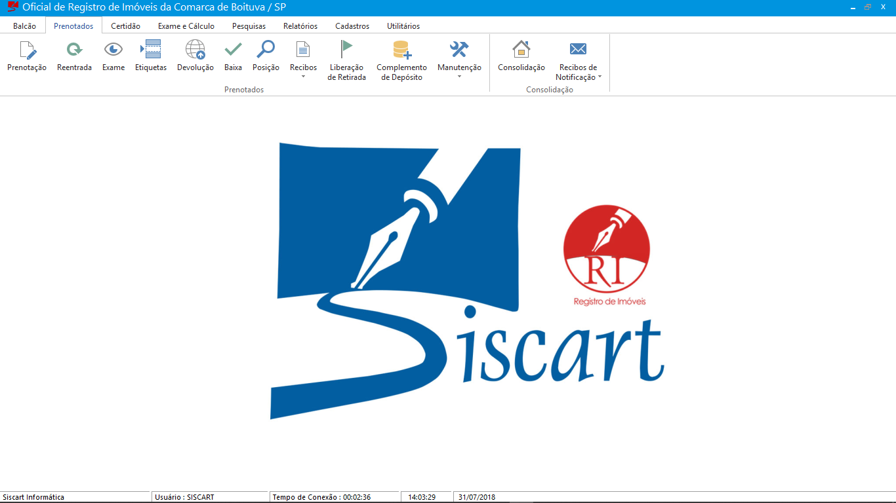Screen dimensions: 896x503
Task: Open the Relatórios tab
Action: [300, 26]
